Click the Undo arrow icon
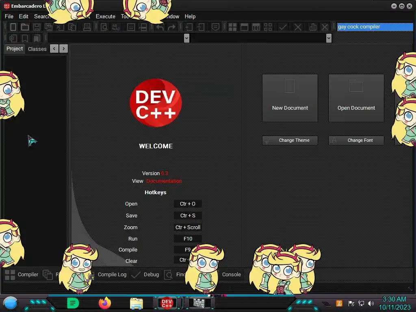This screenshot has height=312, width=416. coord(160,27)
